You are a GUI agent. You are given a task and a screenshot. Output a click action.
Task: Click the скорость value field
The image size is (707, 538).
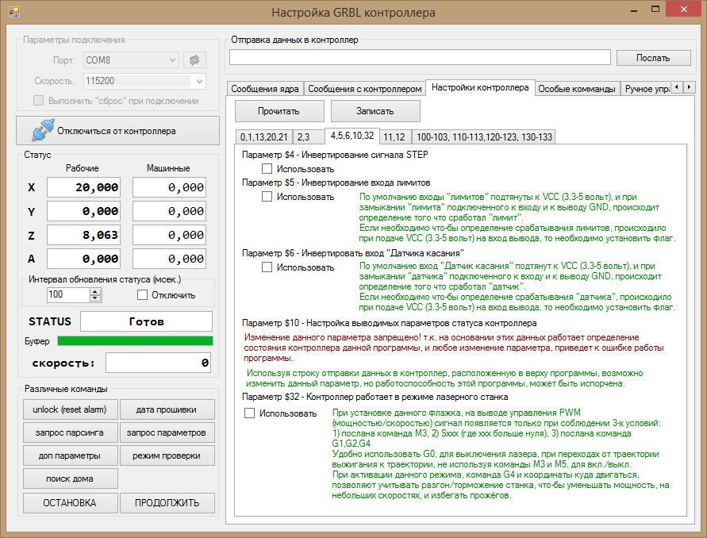pos(158,363)
